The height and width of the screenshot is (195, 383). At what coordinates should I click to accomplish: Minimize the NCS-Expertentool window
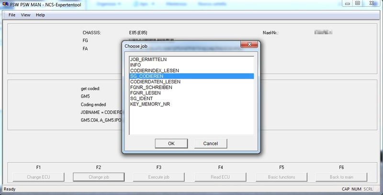pyautogui.click(x=346, y=4)
